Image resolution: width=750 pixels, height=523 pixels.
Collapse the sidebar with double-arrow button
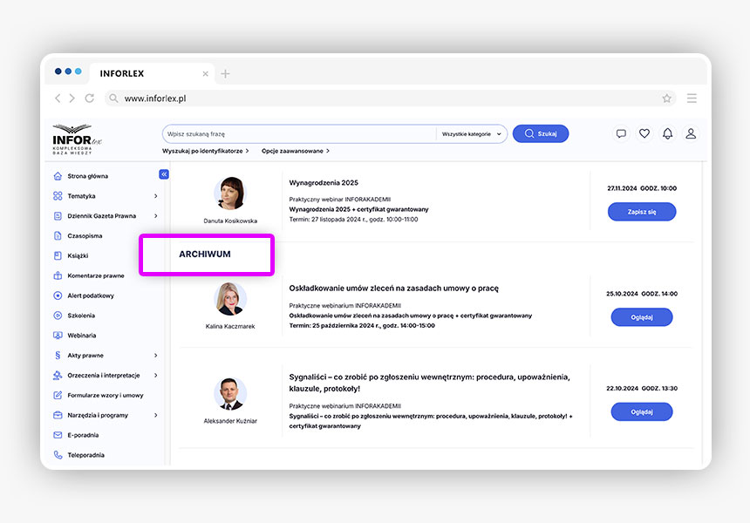pos(164,174)
